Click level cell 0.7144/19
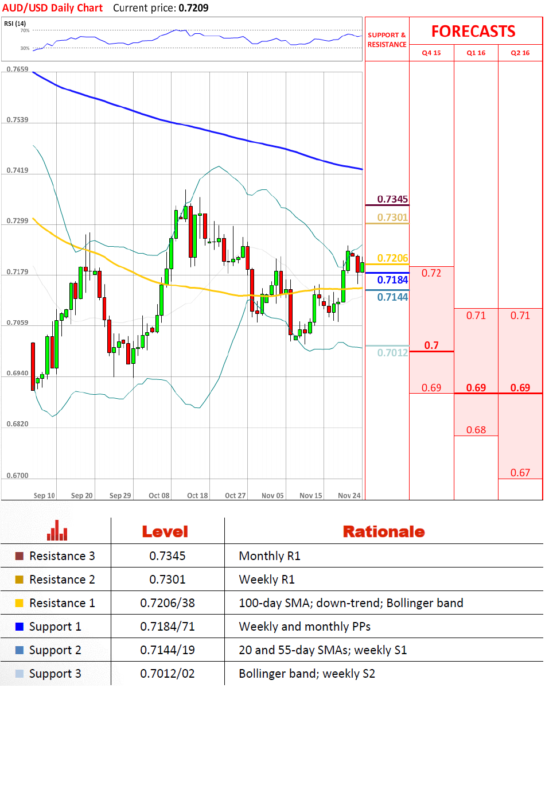This screenshot has height=785, width=549. click(x=168, y=650)
